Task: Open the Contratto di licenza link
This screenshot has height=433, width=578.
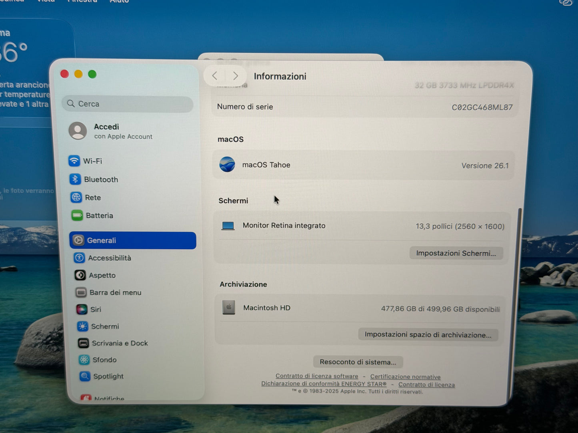Action: point(426,384)
